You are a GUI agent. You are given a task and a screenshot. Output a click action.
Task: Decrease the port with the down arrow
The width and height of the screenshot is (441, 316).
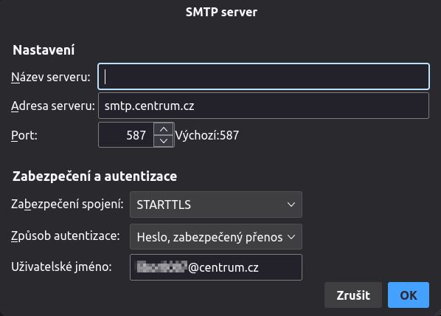pos(164,140)
